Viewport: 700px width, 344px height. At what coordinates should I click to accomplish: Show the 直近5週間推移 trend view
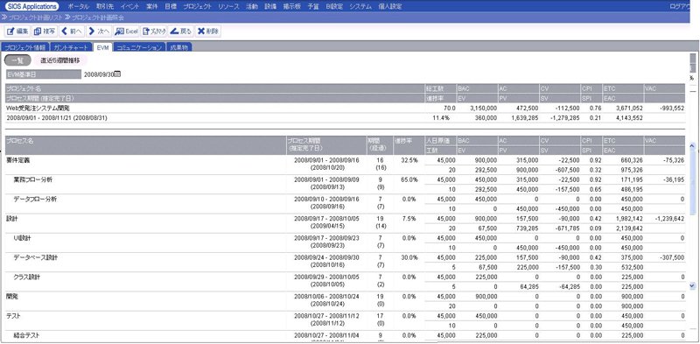[60, 60]
